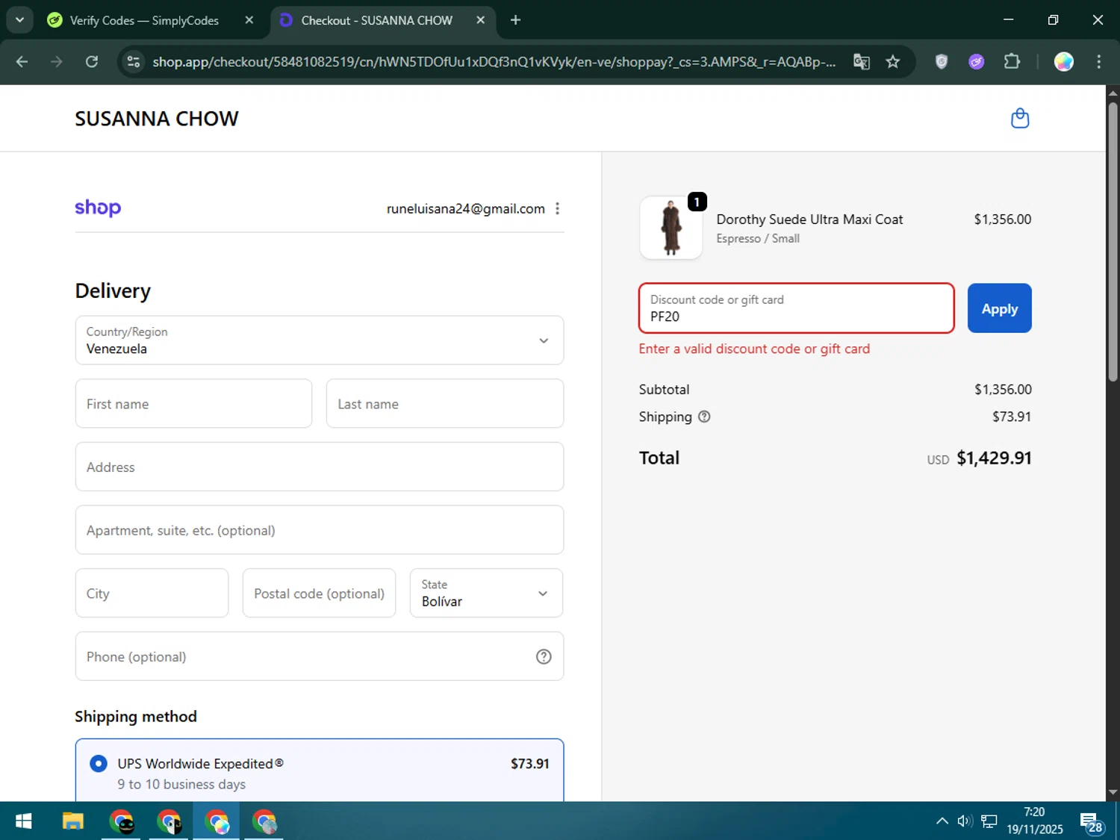This screenshot has width=1120, height=840.
Task: Select UPS Worldwide Expedited radio button
Action: [x=98, y=764]
